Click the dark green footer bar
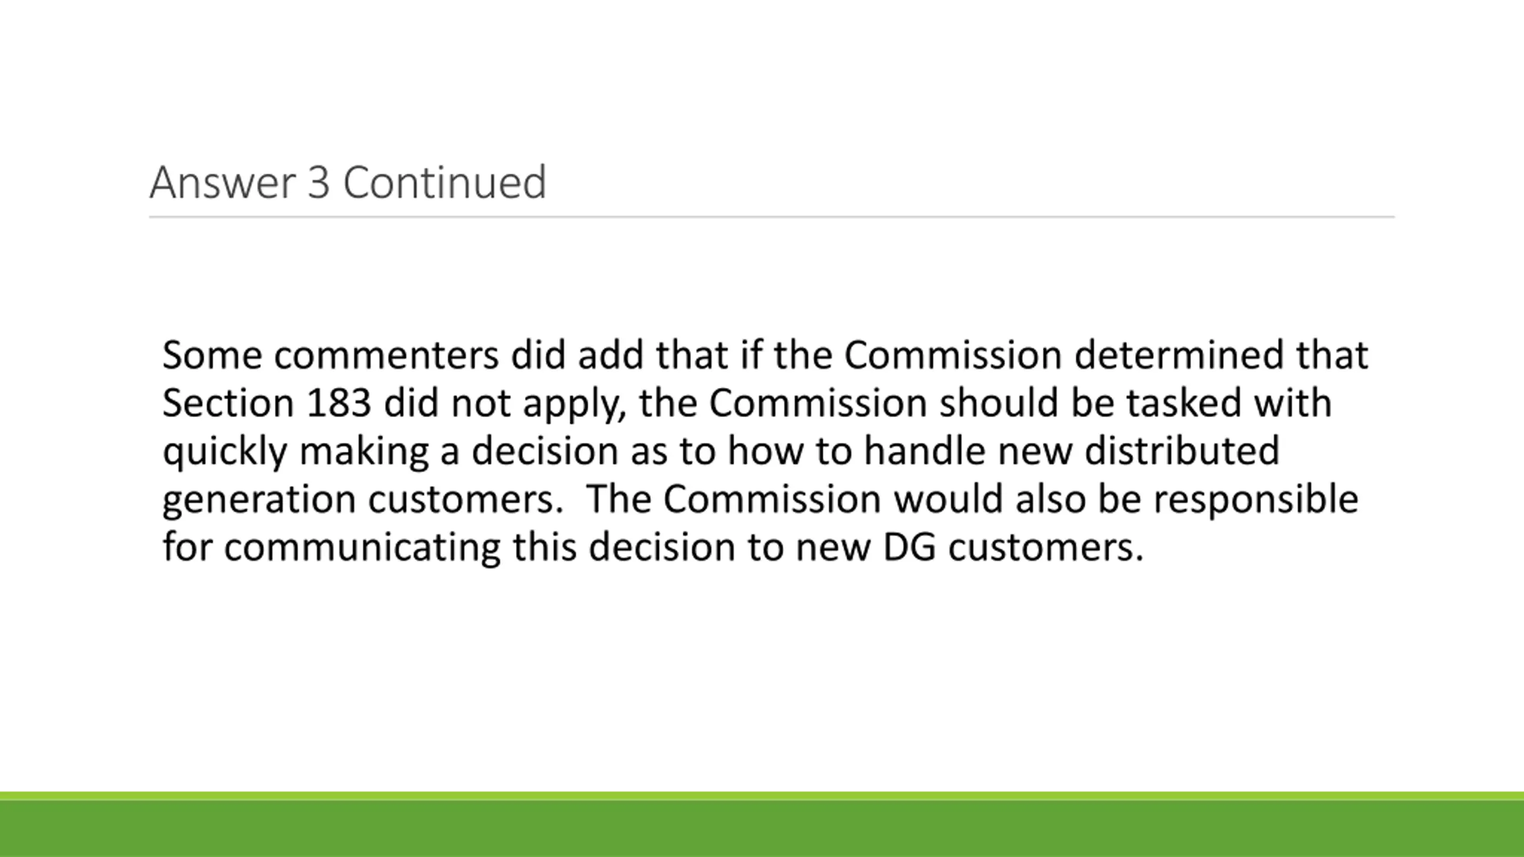 point(762,829)
